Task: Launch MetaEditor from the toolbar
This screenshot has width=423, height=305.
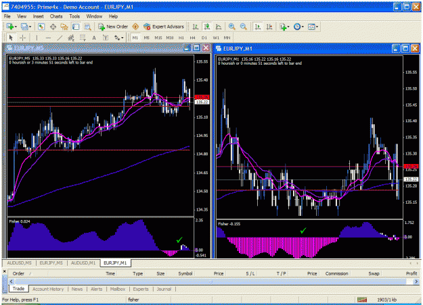Action: click(135, 26)
